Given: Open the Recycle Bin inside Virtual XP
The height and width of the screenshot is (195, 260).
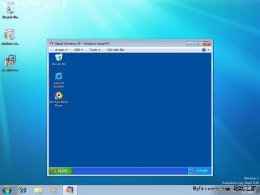Looking at the screenshot, I should point(59,59).
